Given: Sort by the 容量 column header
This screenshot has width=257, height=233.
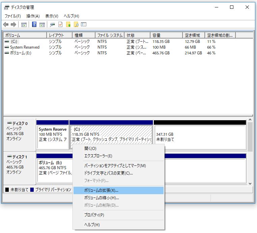Looking at the screenshot, I should (166, 35).
